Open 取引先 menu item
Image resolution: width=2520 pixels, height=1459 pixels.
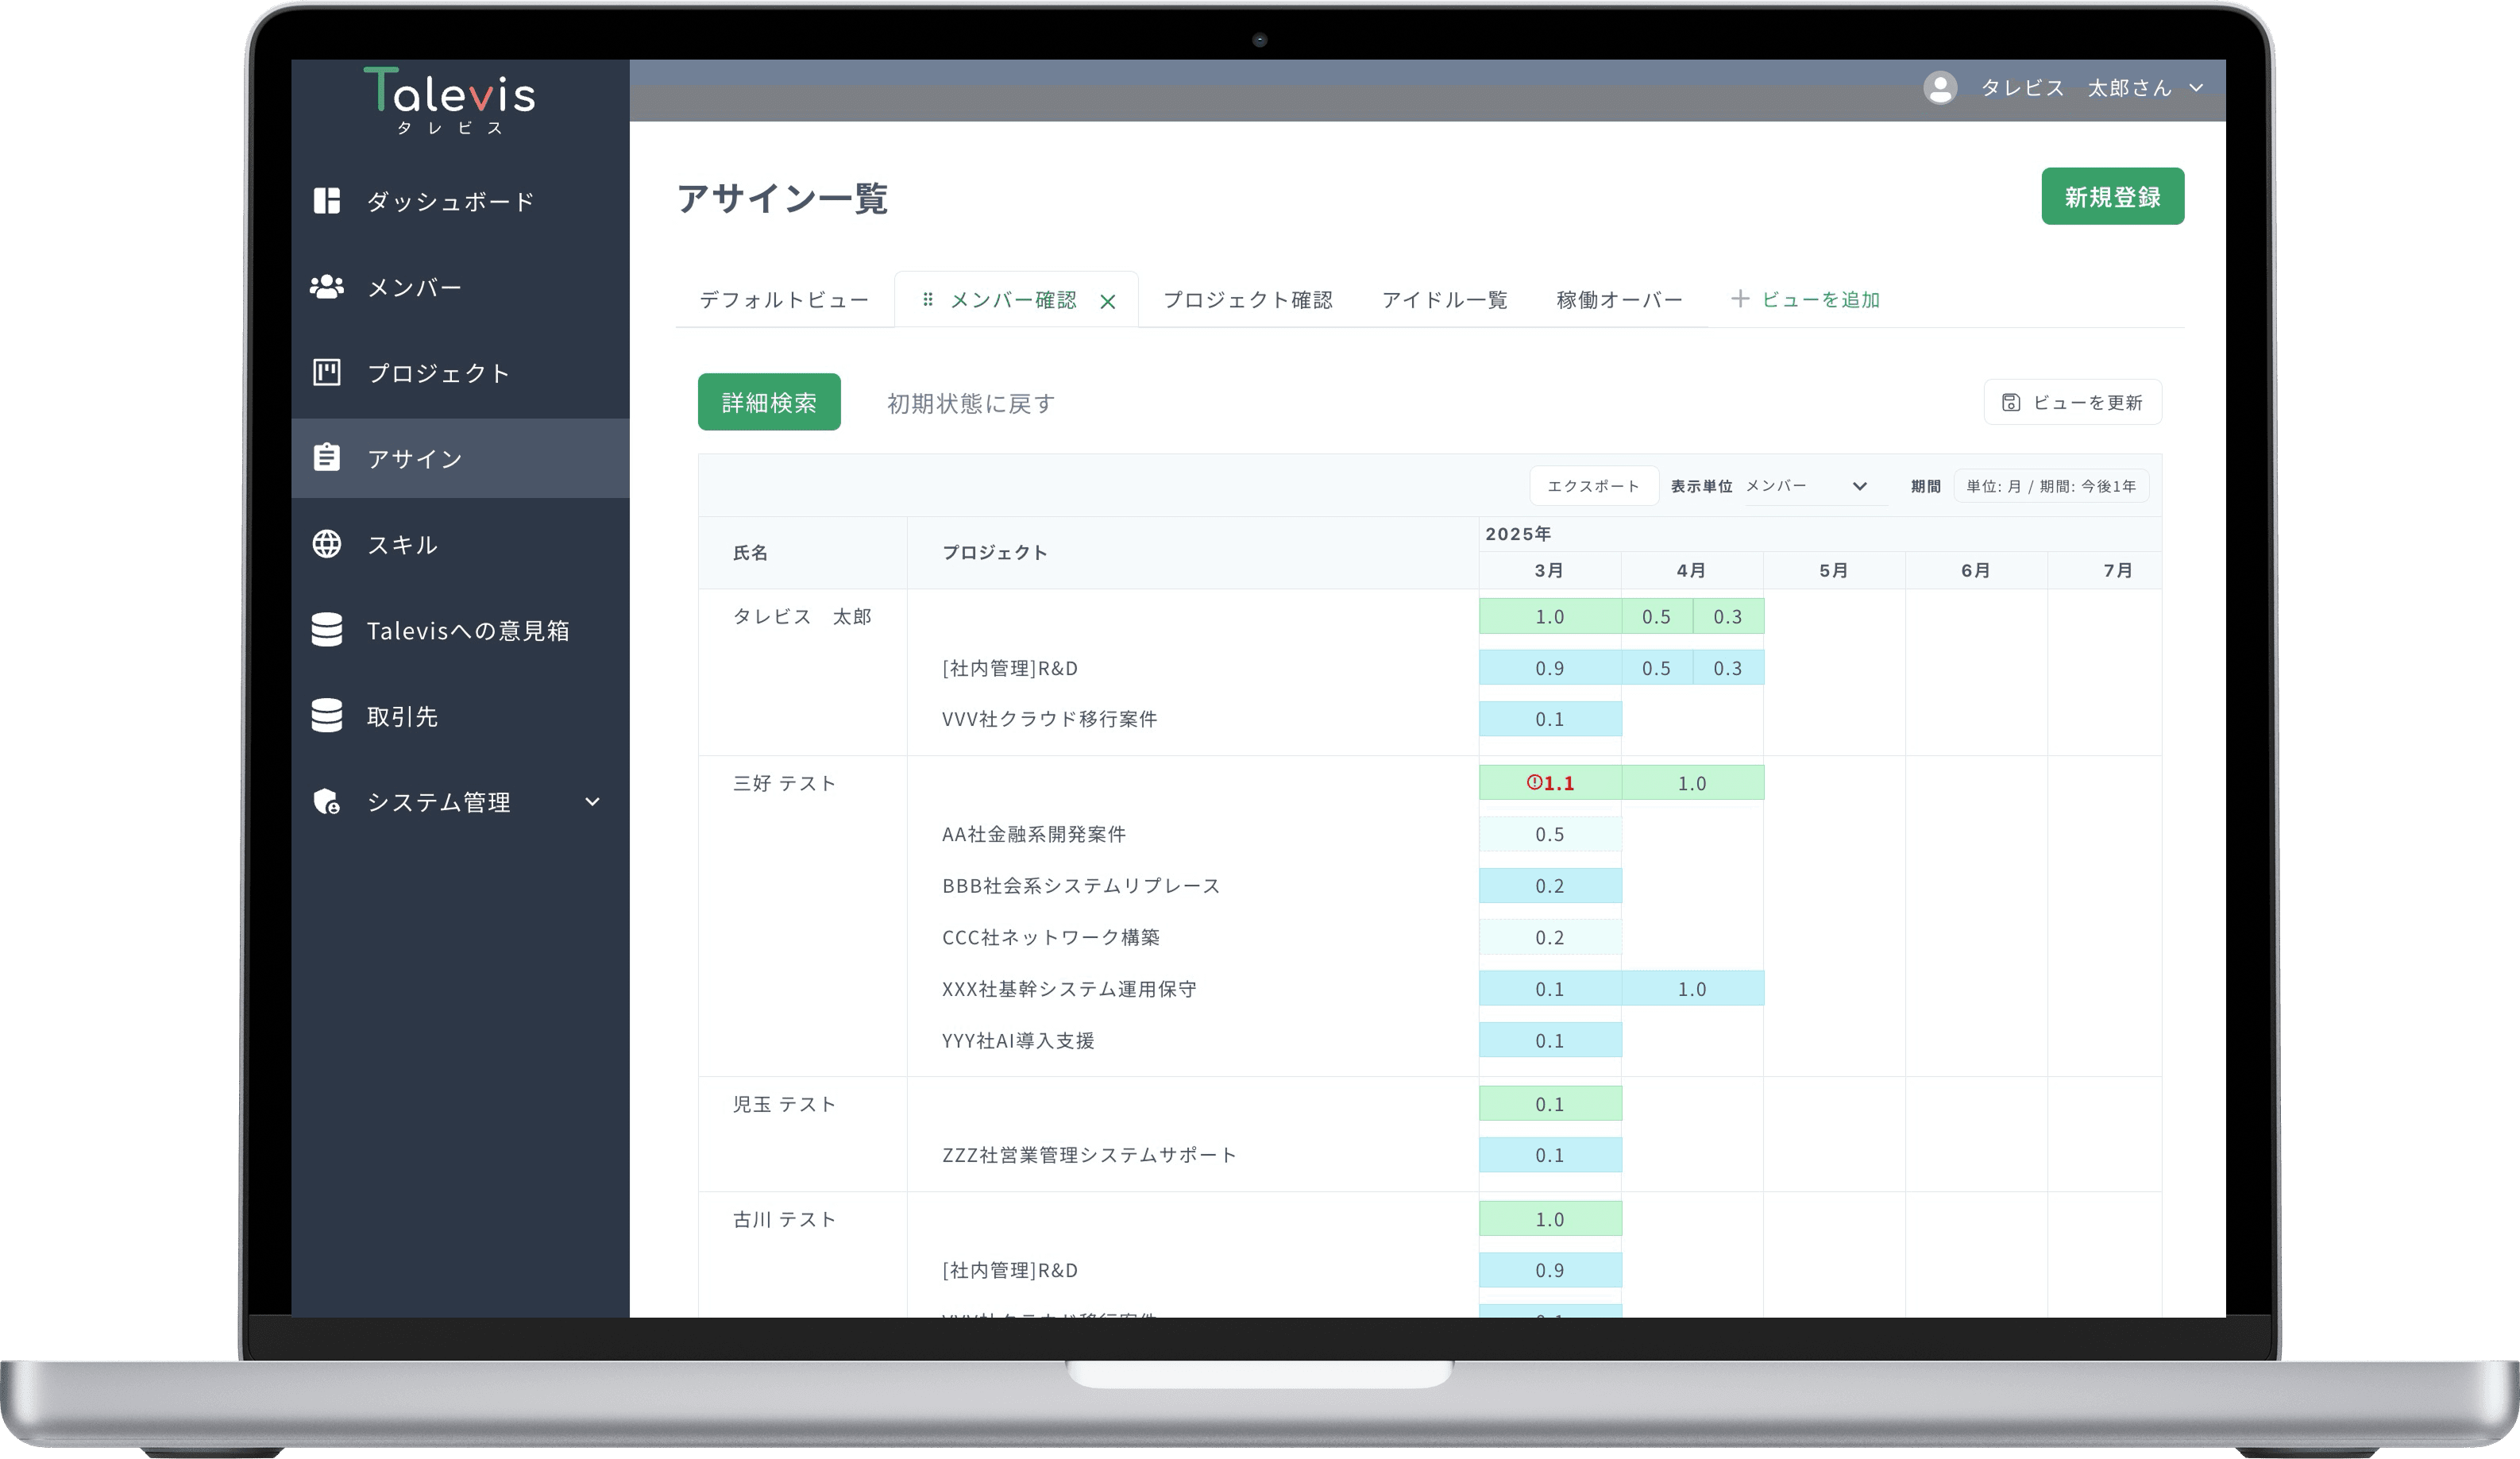460,716
